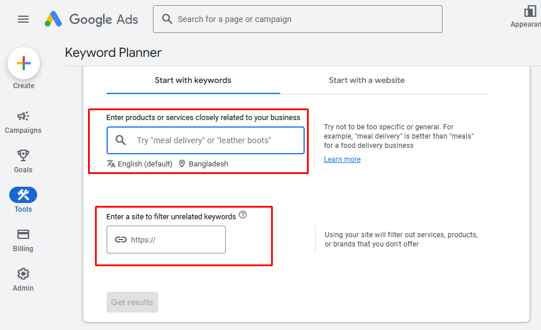Open Billing card icon in sidebar
This screenshot has height=330, width=541.
23,234
